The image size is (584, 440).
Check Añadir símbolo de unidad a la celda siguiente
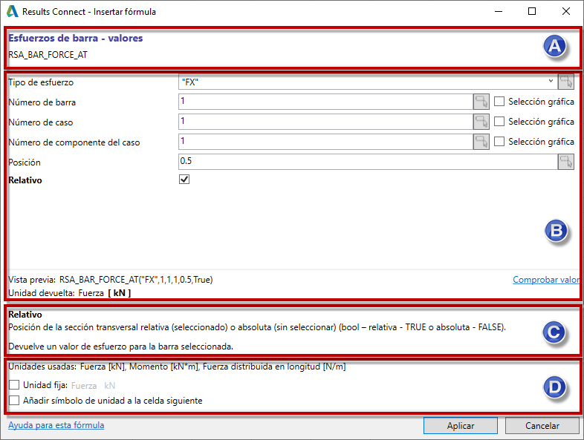coord(14,400)
